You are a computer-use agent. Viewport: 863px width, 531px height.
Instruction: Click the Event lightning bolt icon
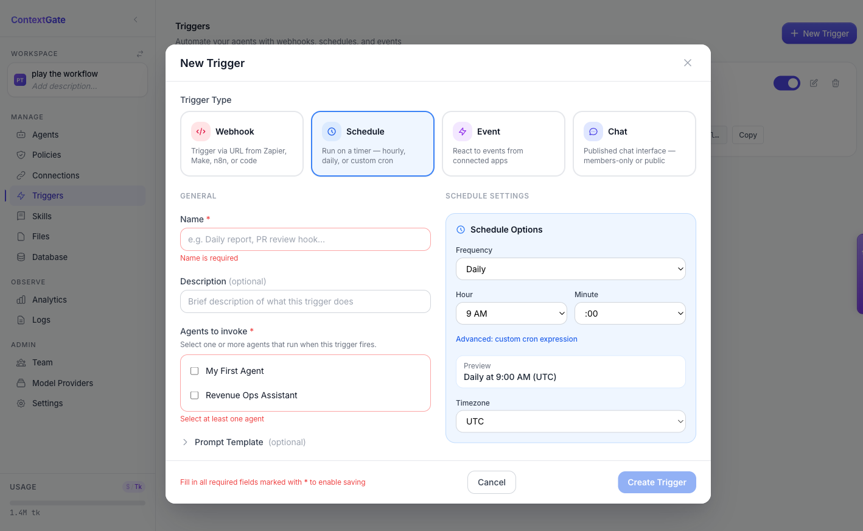tap(463, 132)
